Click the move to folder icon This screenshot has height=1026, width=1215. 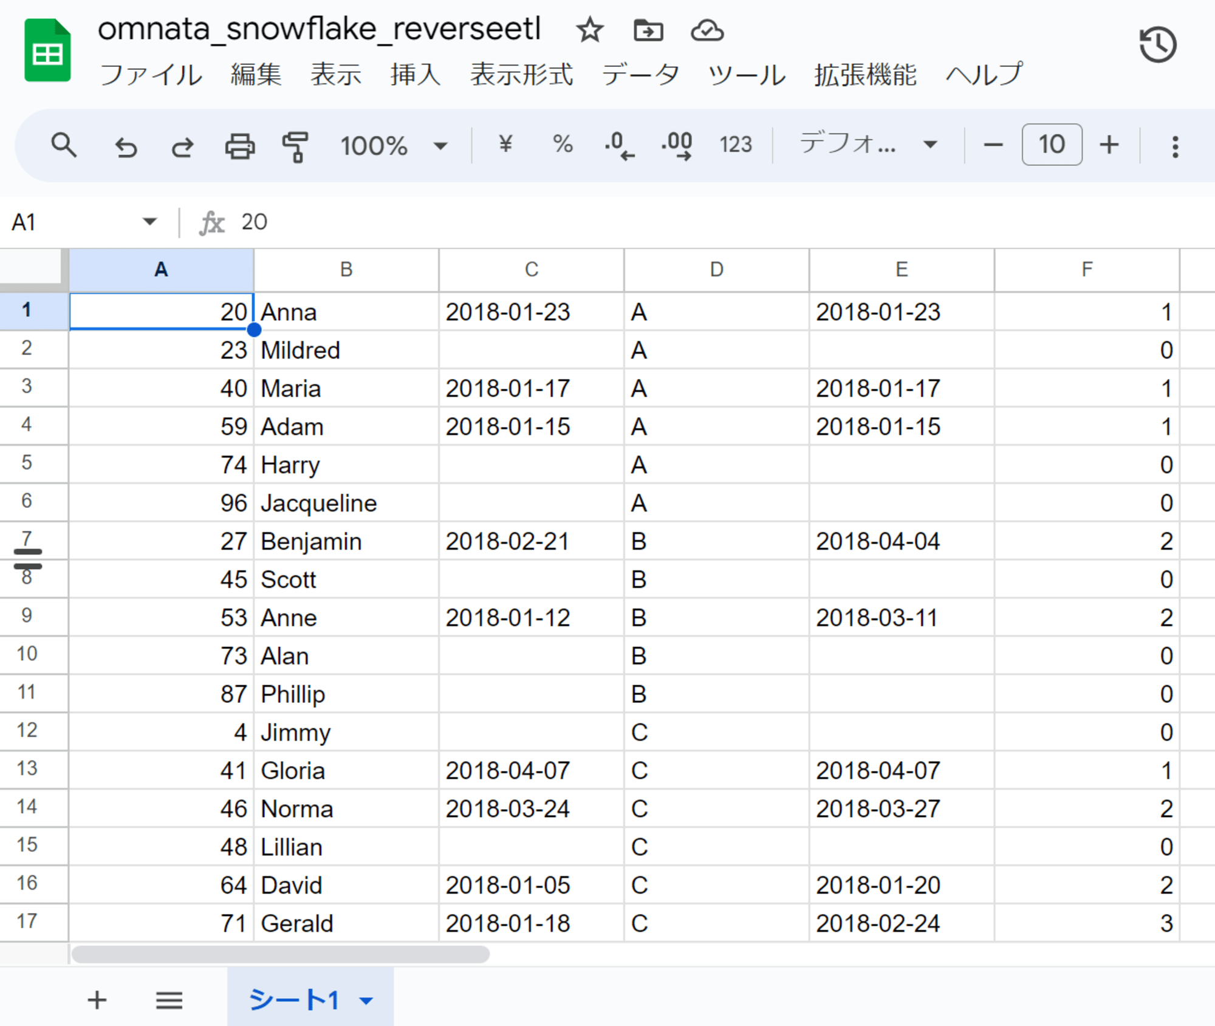tap(648, 30)
